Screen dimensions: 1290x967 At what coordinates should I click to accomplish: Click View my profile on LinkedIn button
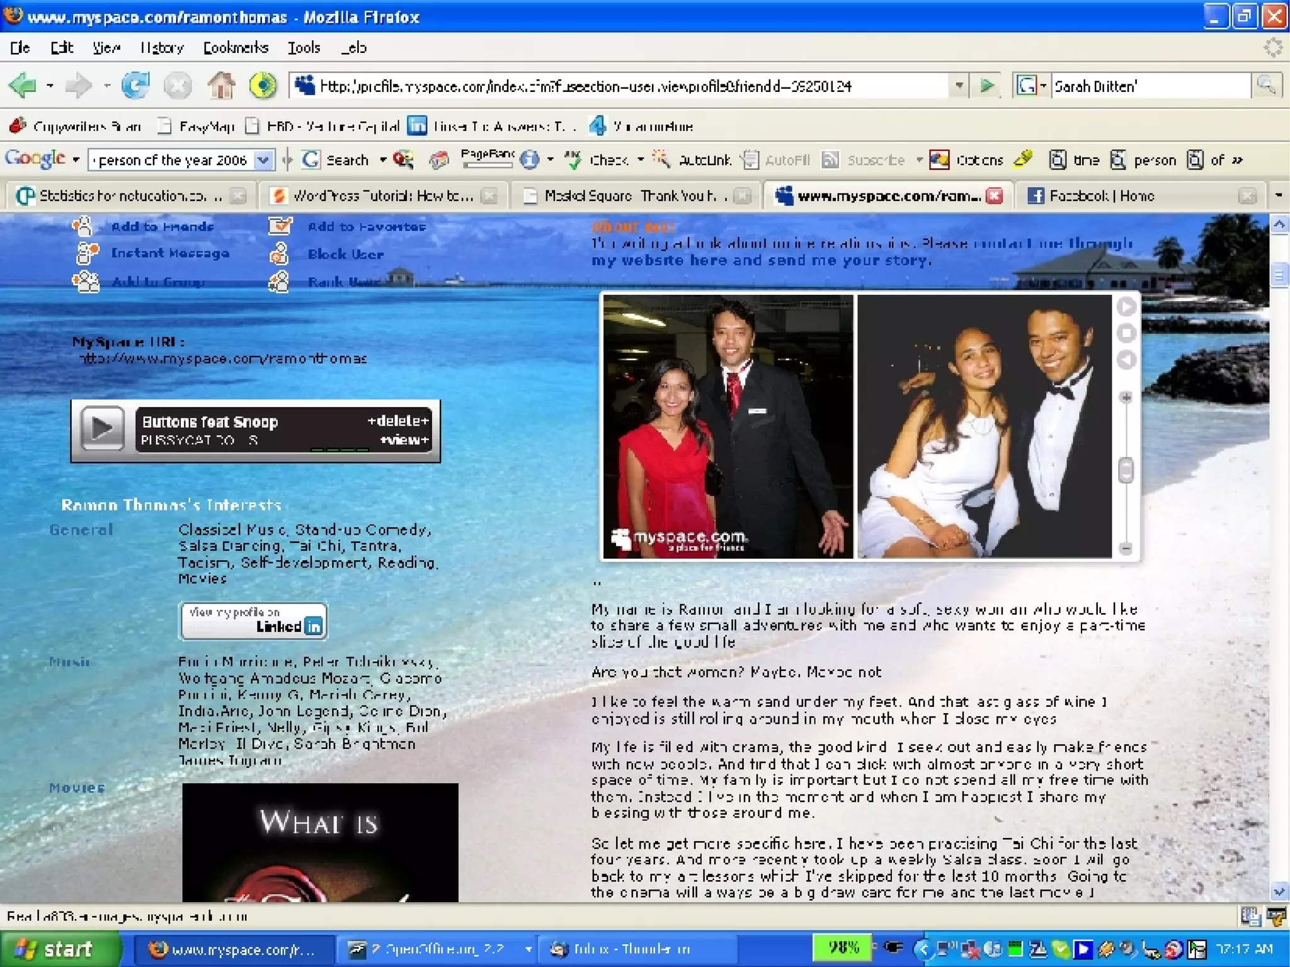[253, 621]
